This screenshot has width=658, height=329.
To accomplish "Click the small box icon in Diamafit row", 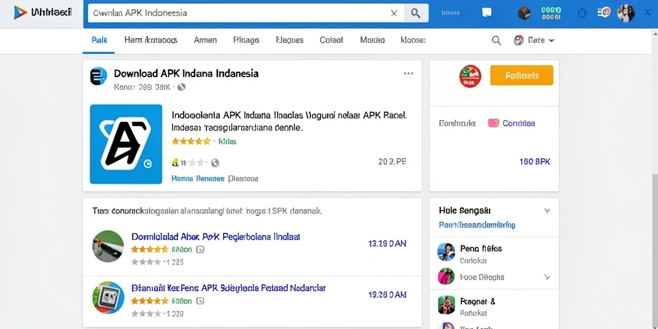I will coord(200,301).
